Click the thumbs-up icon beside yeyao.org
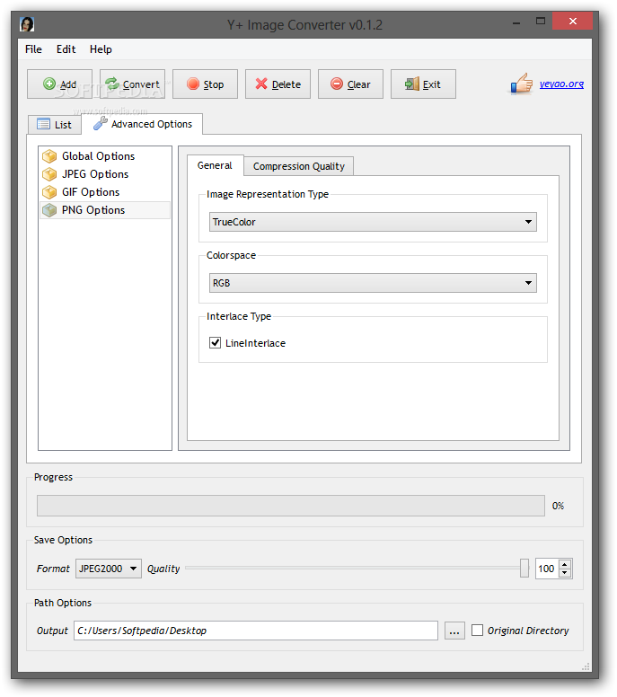The height and width of the screenshot is (697, 617). (522, 84)
